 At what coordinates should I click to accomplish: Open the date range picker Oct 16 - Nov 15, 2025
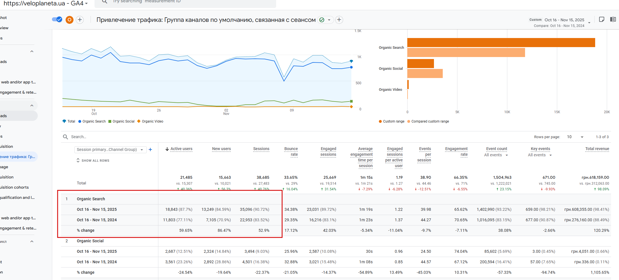click(564, 20)
